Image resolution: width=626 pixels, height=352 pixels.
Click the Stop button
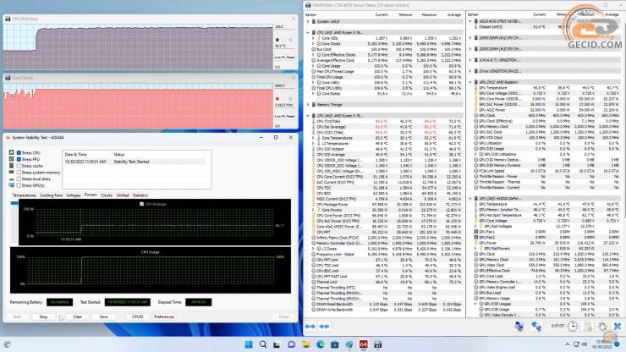pyautogui.click(x=43, y=316)
